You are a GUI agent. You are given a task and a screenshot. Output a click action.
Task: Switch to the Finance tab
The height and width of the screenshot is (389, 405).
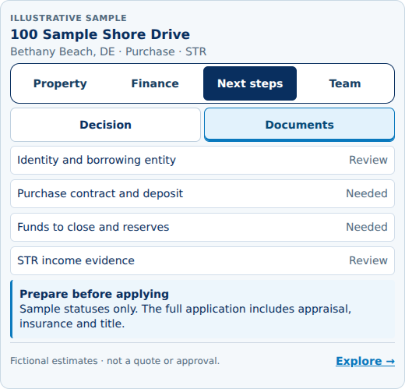click(155, 83)
